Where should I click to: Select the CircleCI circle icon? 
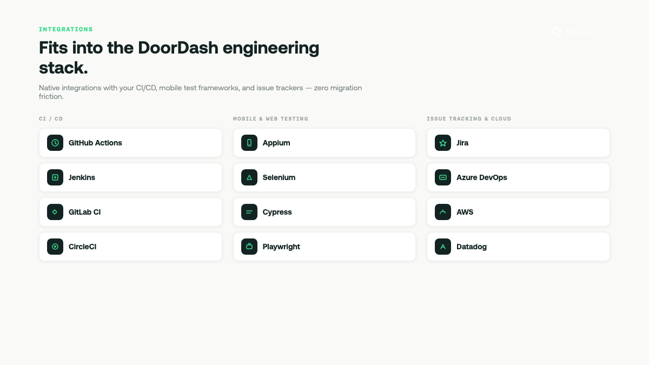point(55,247)
